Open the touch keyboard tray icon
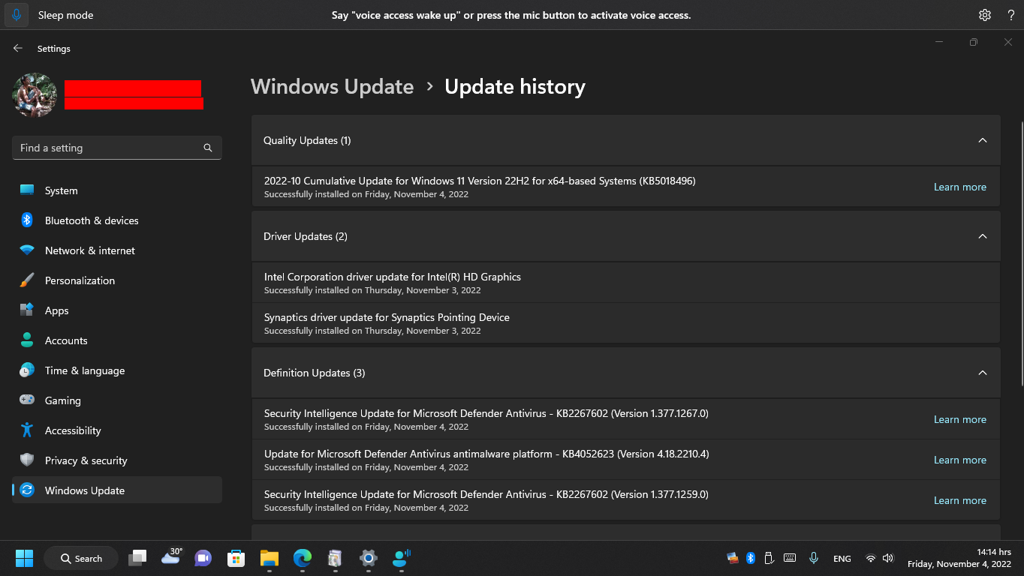The width and height of the screenshot is (1024, 576). [x=790, y=558]
